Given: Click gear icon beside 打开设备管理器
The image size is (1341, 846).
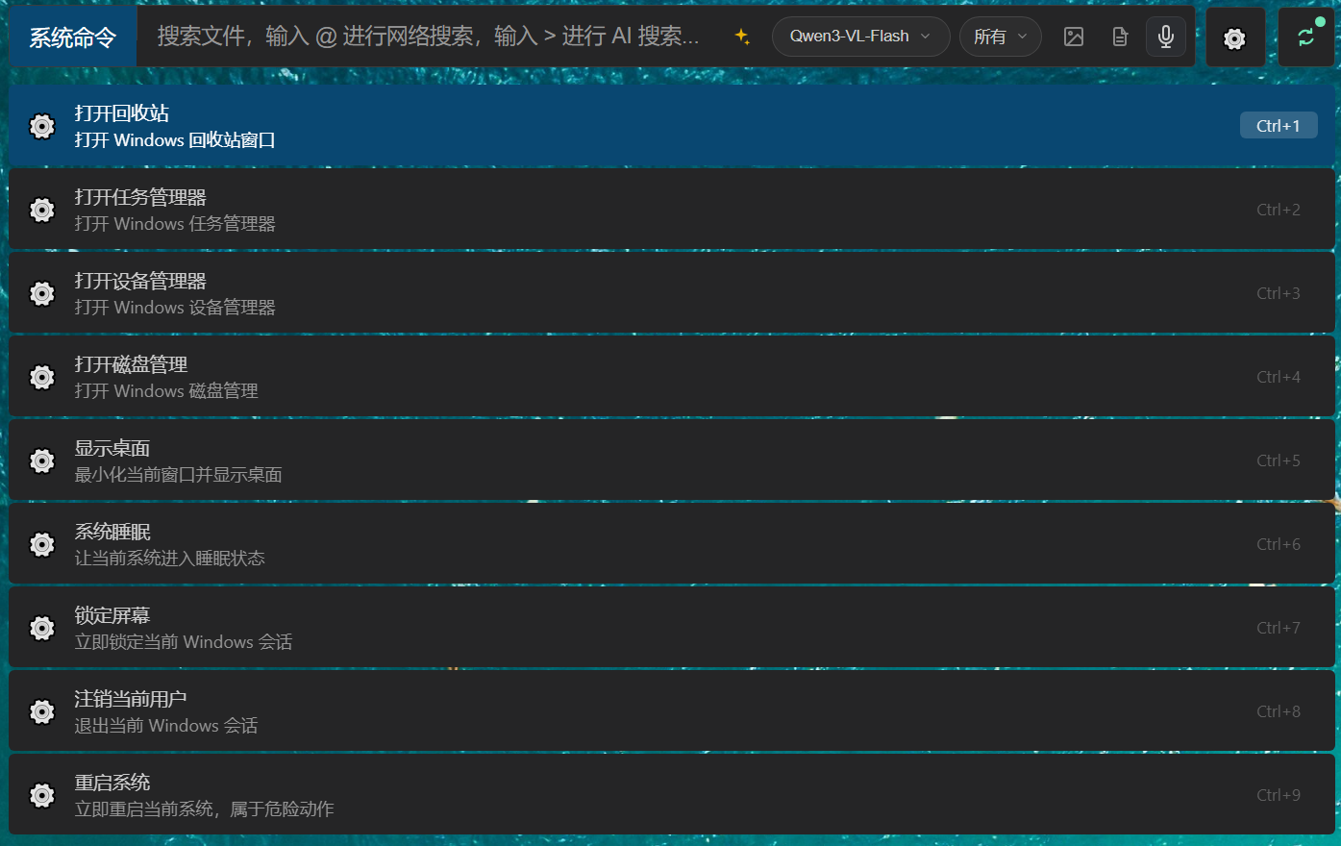Looking at the screenshot, I should 42,293.
